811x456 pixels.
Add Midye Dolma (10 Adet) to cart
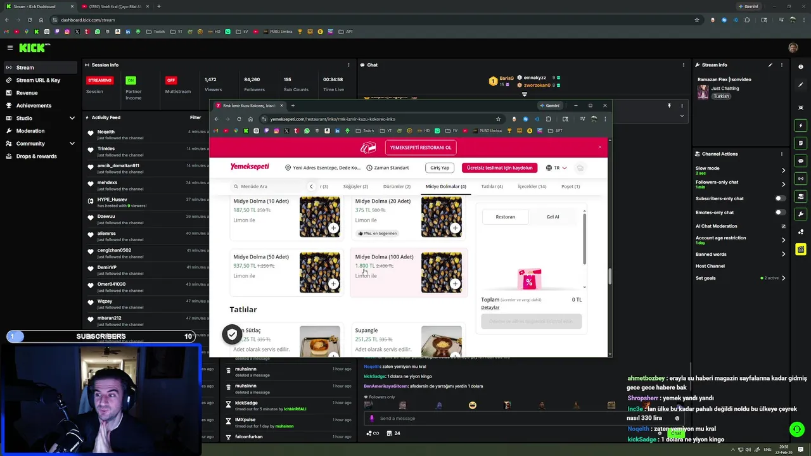(x=333, y=228)
